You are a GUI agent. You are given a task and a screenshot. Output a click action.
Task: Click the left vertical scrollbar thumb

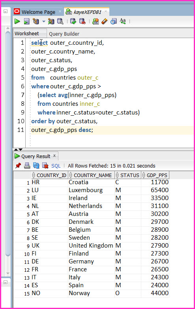click(x=8, y=144)
